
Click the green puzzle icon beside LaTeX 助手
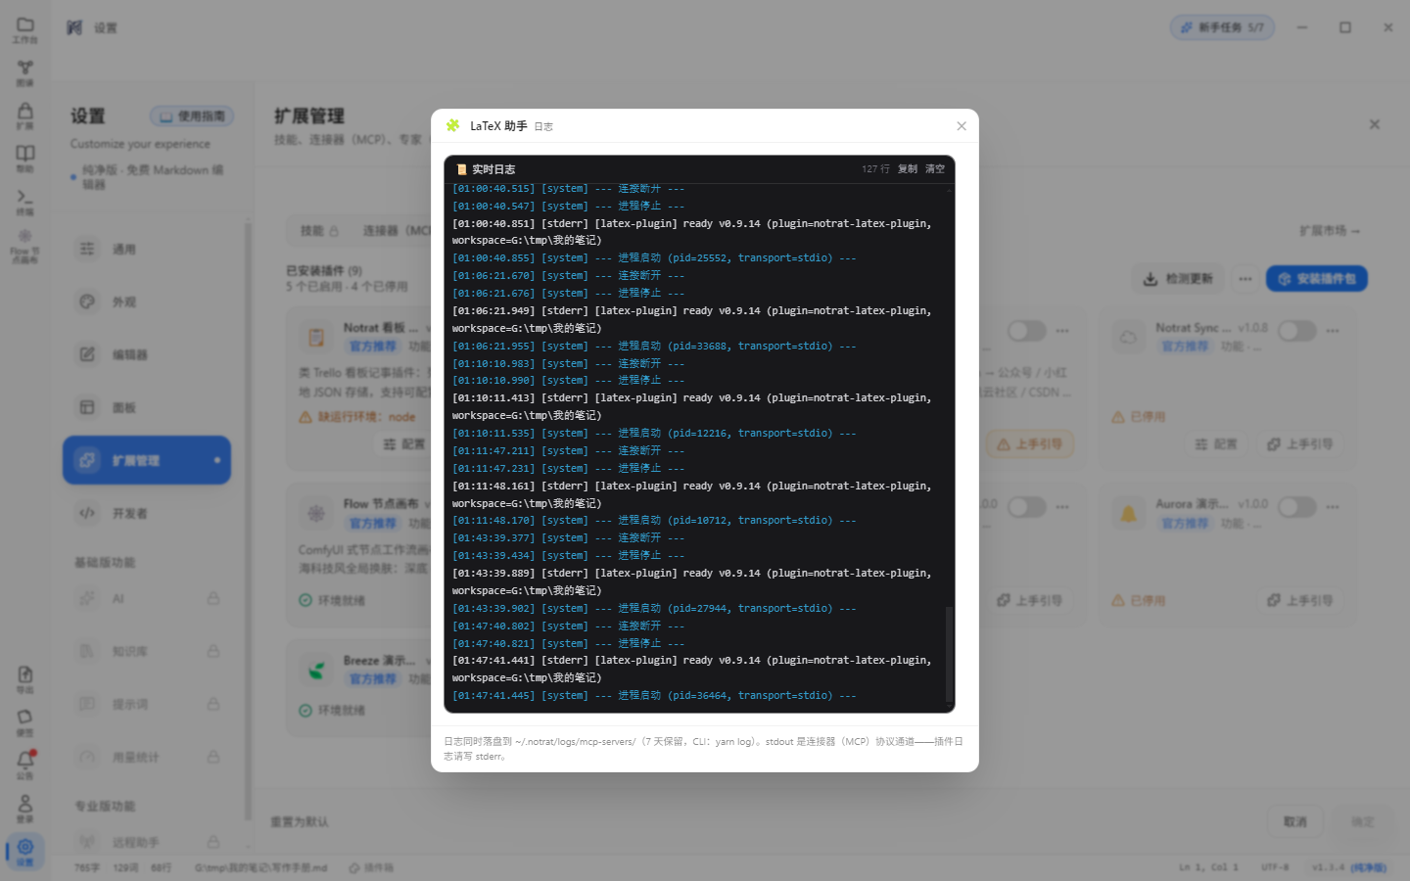(x=452, y=126)
